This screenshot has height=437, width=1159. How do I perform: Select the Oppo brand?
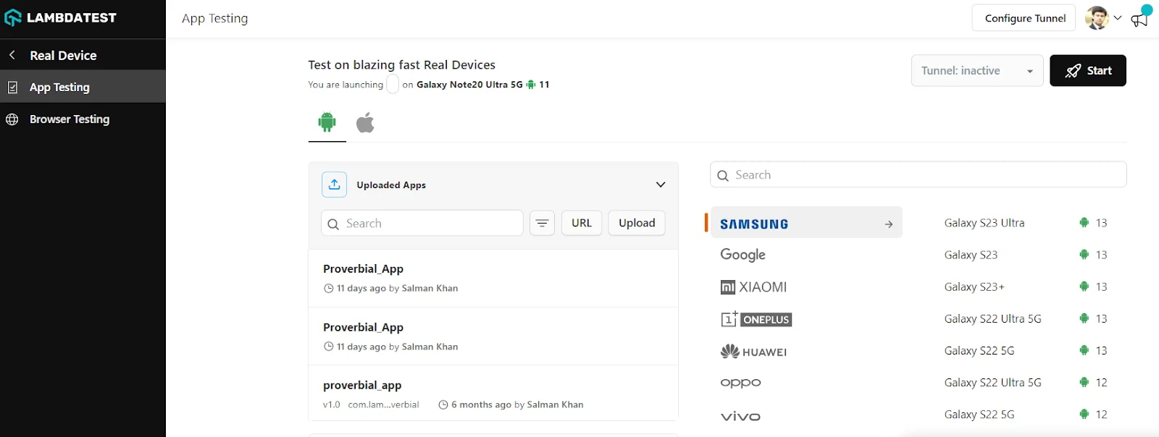click(740, 383)
